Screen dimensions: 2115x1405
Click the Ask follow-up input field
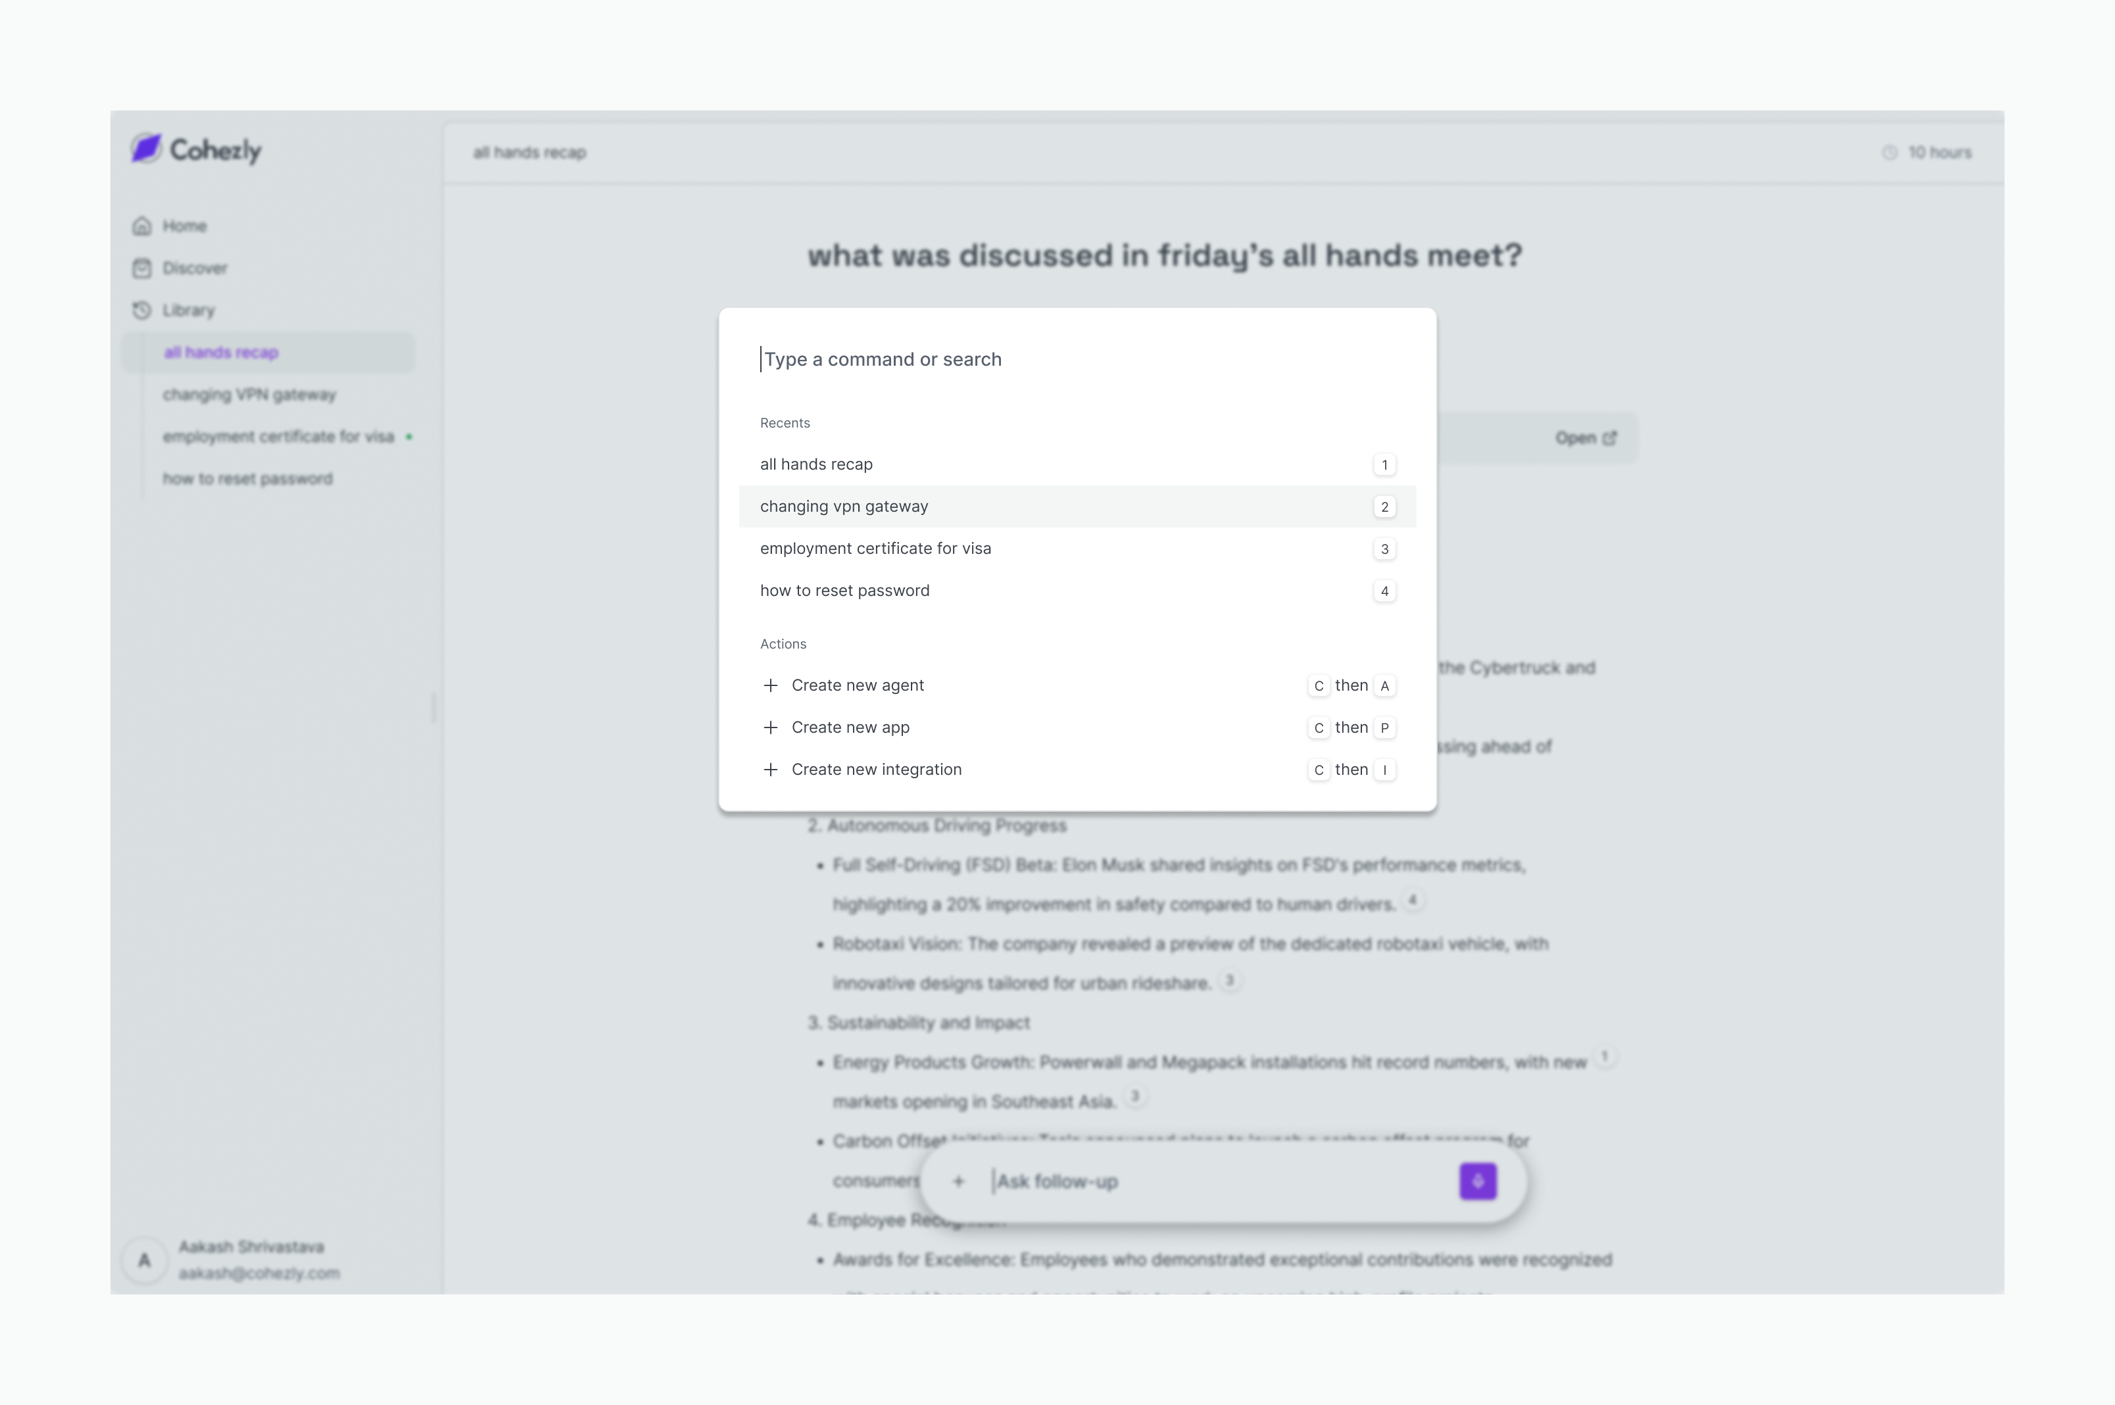1219,1181
